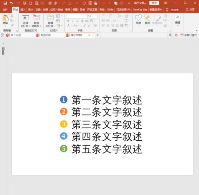Image resolution: width=199 pixels, height=195 pixels.
Task: Open the 文件 file menu
Action: (x=5, y=10)
